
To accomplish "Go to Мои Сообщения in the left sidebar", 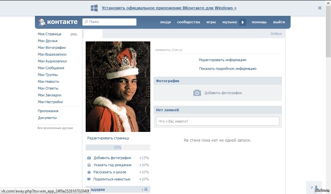I will [51, 68].
